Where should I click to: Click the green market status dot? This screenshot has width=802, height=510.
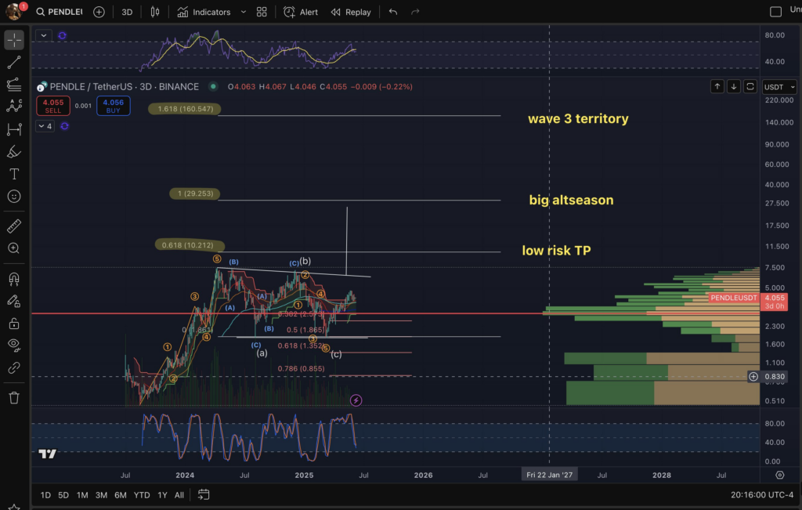[x=213, y=86]
